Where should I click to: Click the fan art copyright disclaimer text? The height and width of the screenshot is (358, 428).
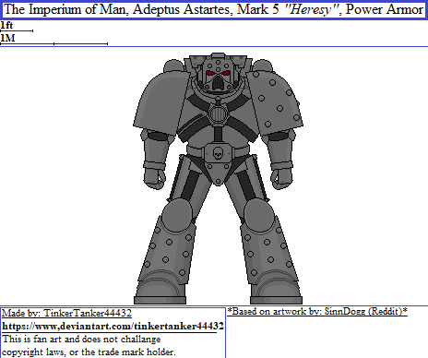coord(89,345)
